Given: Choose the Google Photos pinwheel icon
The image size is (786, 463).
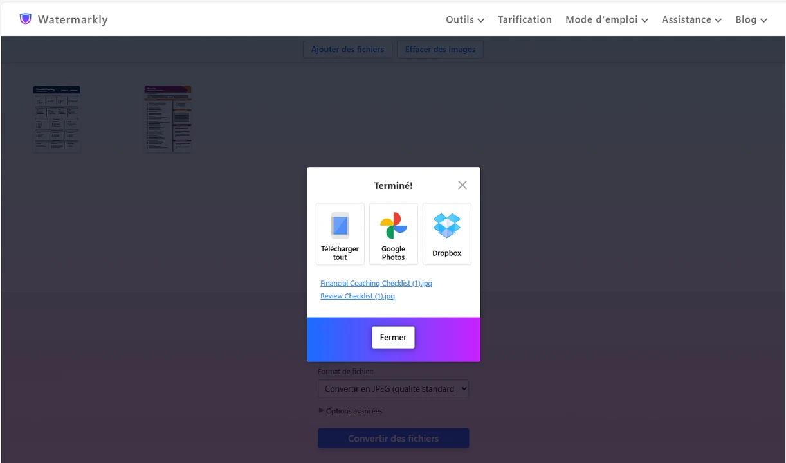Looking at the screenshot, I should 393,226.
